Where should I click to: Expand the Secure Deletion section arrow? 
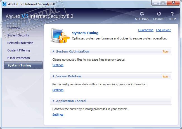(x=53, y=76)
